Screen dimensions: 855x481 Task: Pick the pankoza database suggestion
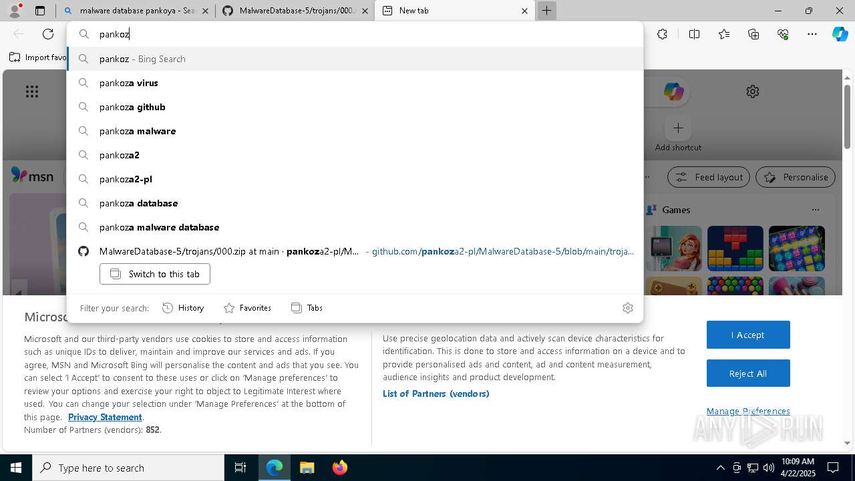click(x=355, y=203)
